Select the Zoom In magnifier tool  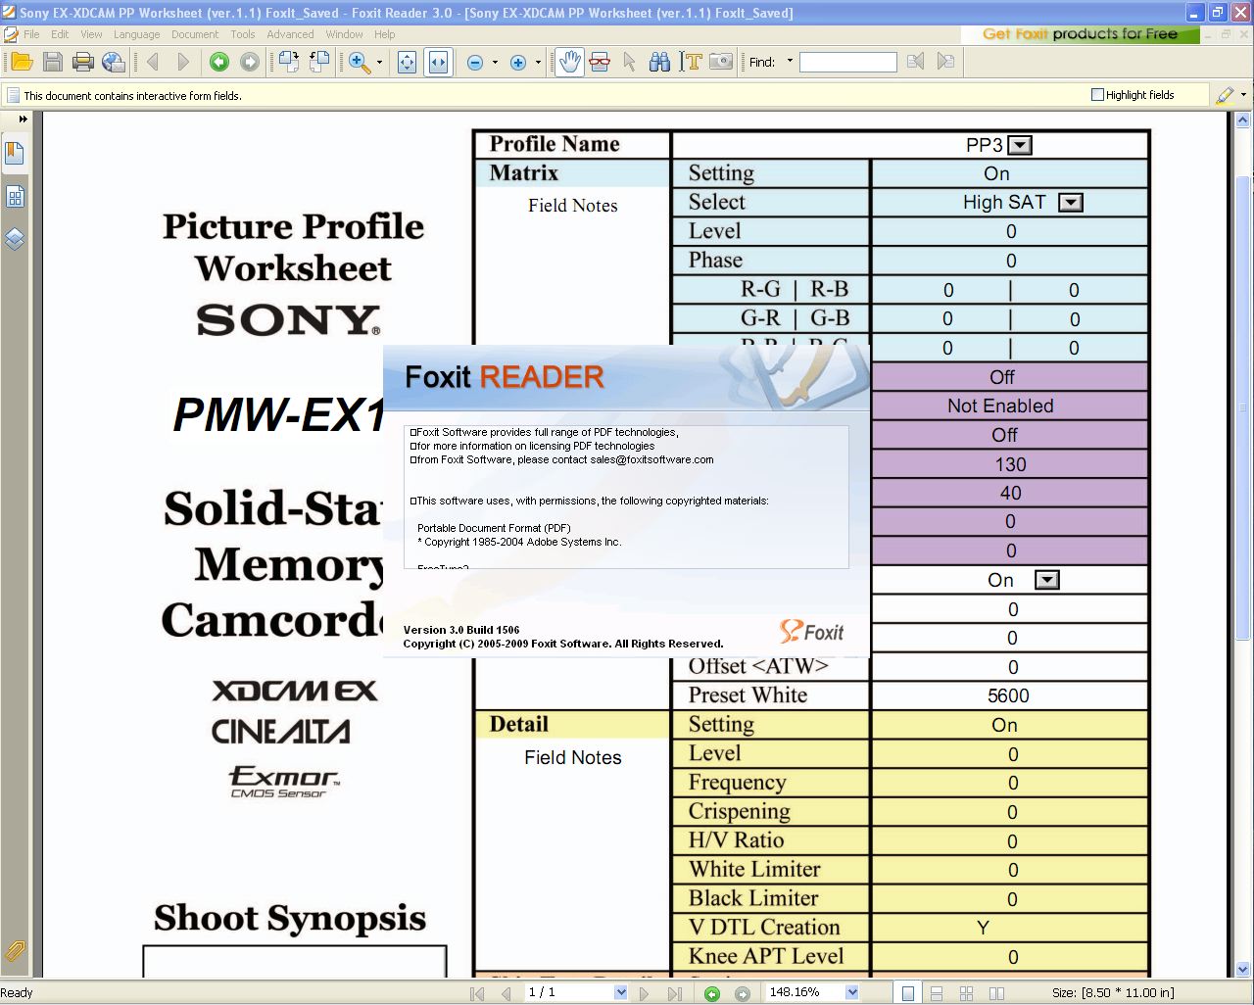[360, 62]
